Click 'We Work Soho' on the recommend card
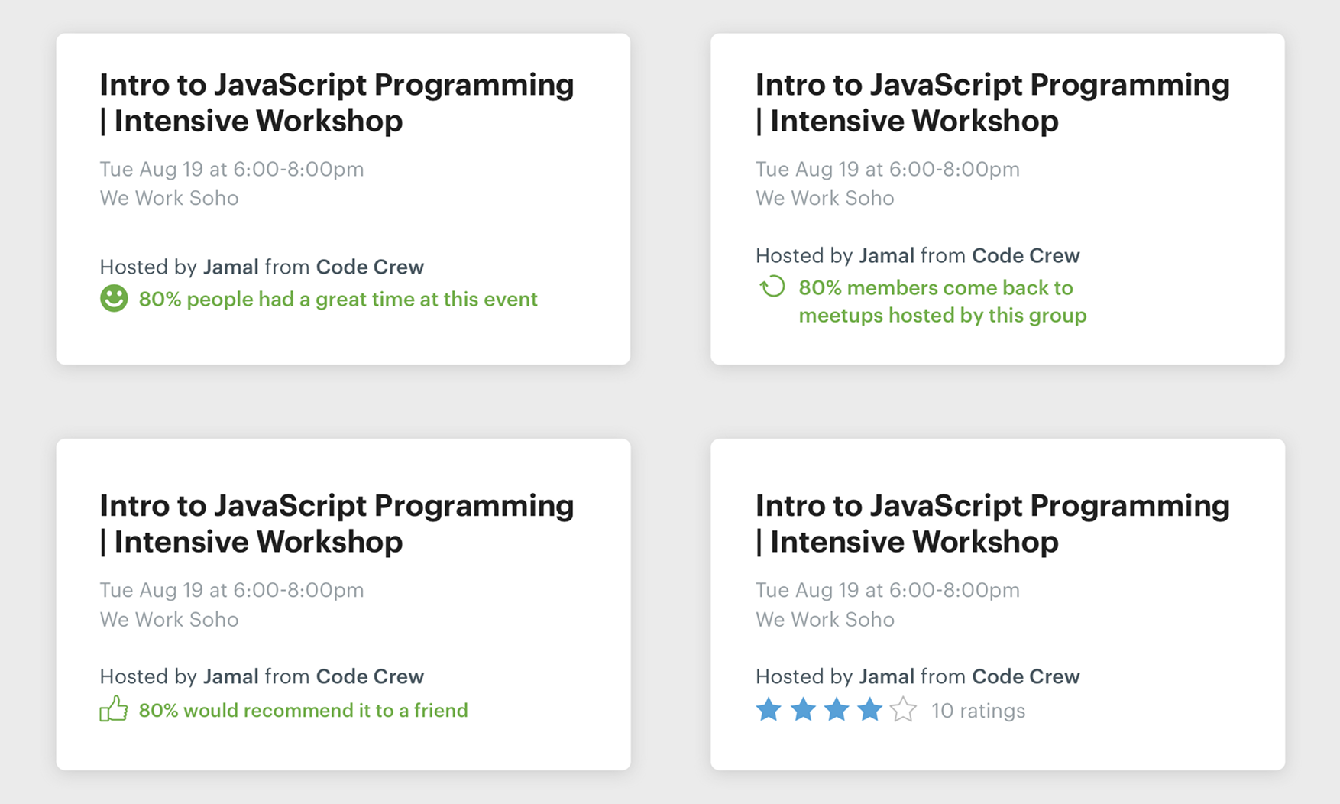 169,619
